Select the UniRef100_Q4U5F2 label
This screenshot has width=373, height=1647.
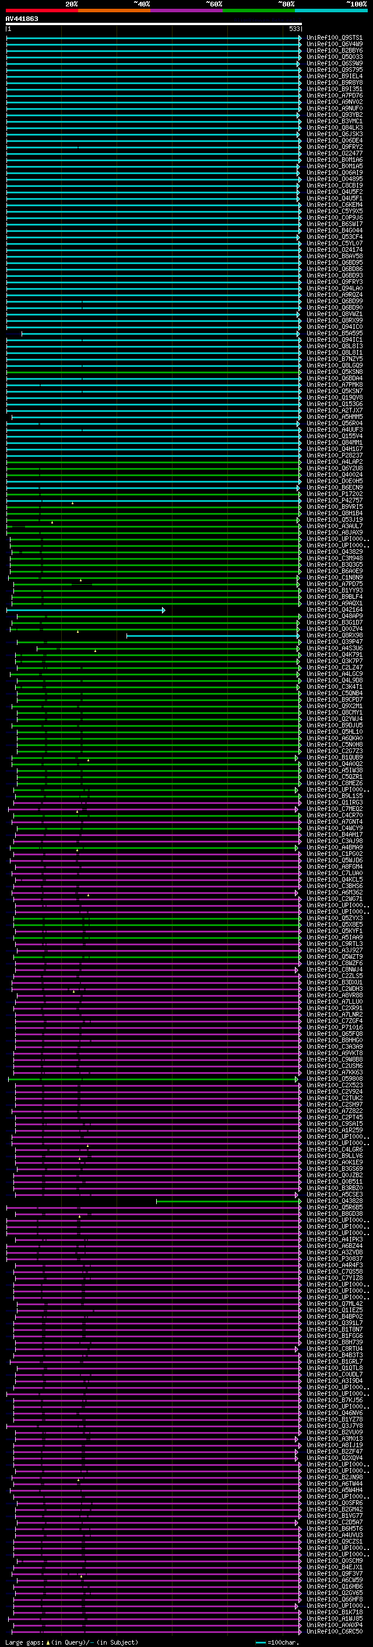click(335, 192)
